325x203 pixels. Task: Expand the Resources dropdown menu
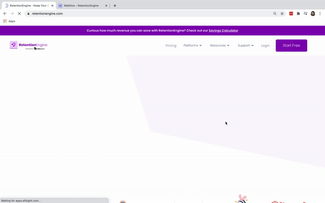220,45
